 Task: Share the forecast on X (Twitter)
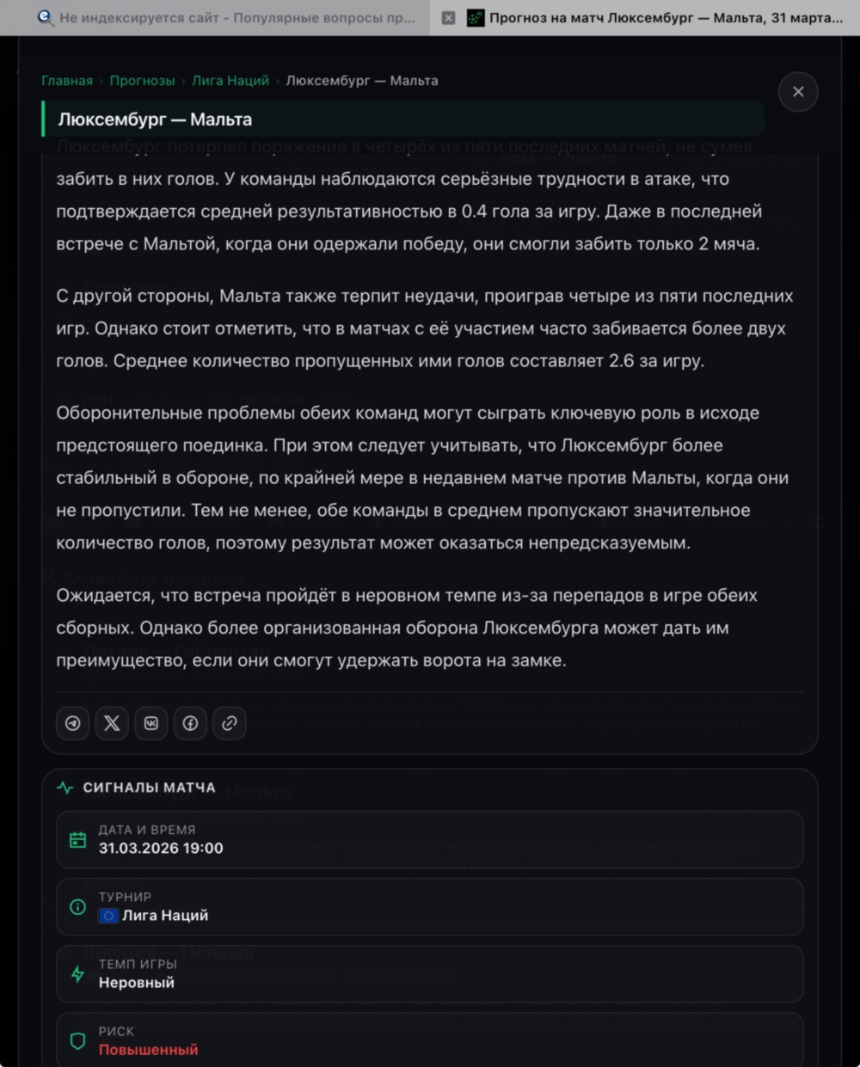pos(112,723)
